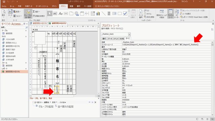
Task: Open the フォント theme fonts dropdown
Action: (18, 16)
